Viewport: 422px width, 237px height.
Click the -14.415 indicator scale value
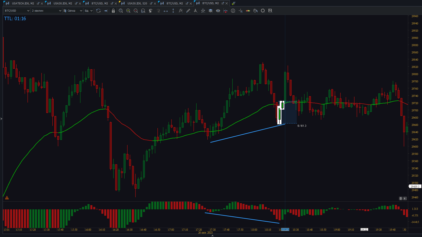point(415,222)
